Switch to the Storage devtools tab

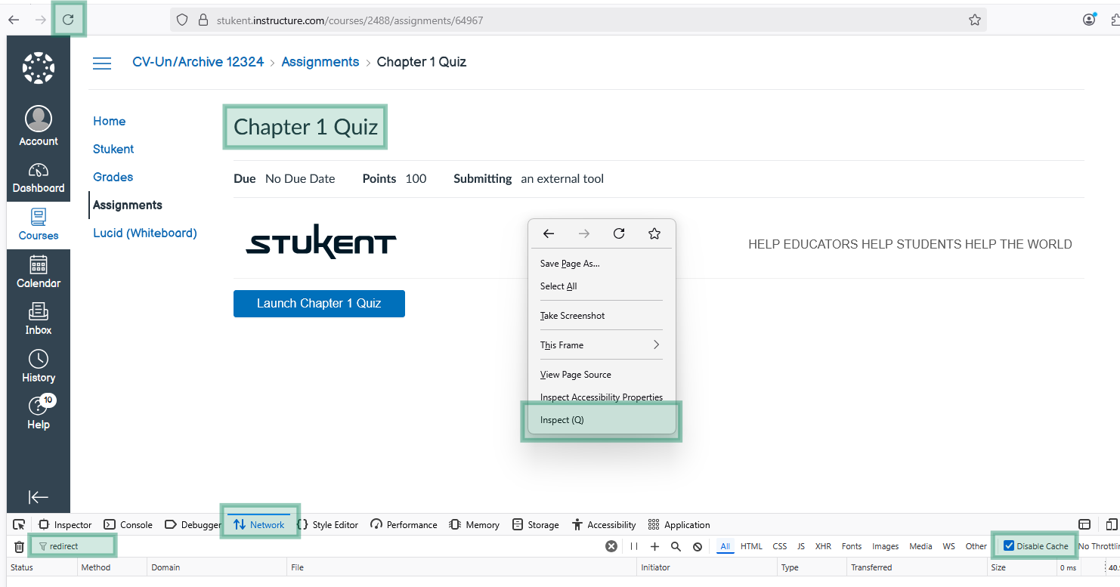pyautogui.click(x=535, y=524)
